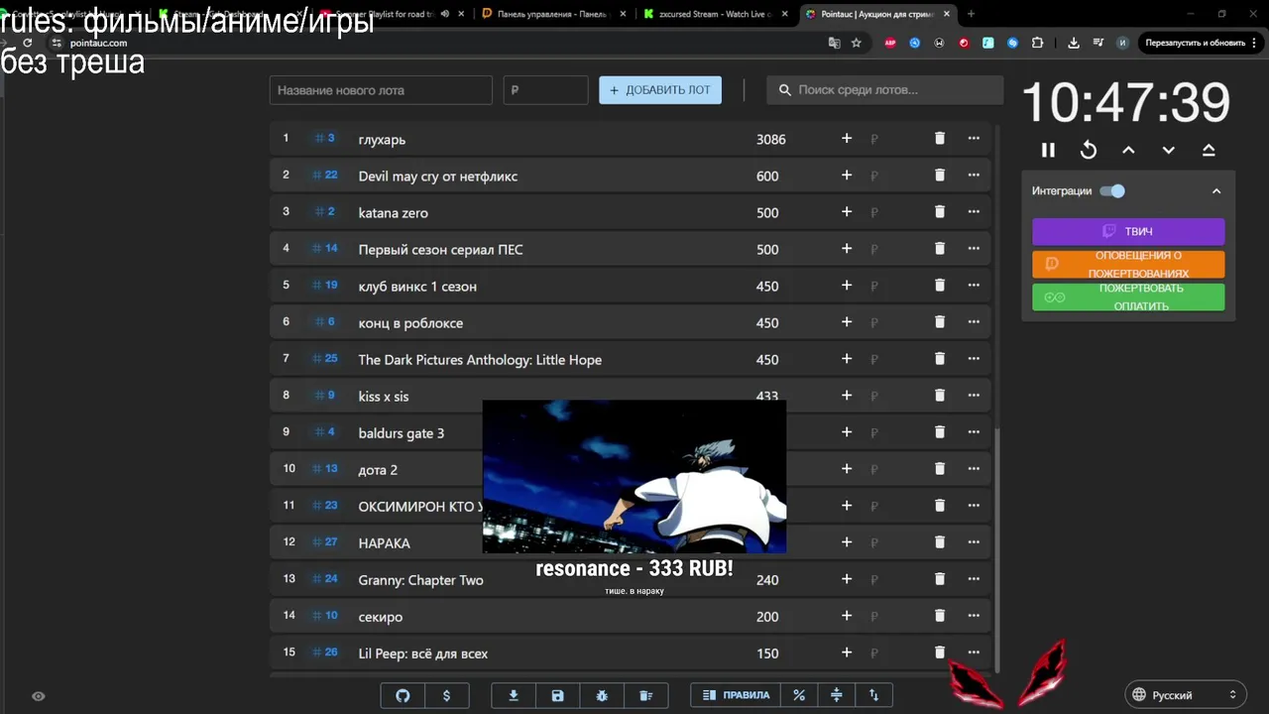The width and height of the screenshot is (1269, 714).
Task: Subtract time with the down chevron
Action: [1169, 150]
